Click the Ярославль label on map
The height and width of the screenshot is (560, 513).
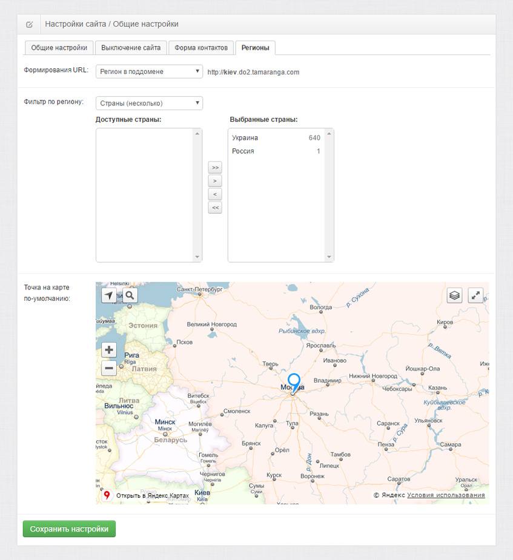[x=321, y=345]
